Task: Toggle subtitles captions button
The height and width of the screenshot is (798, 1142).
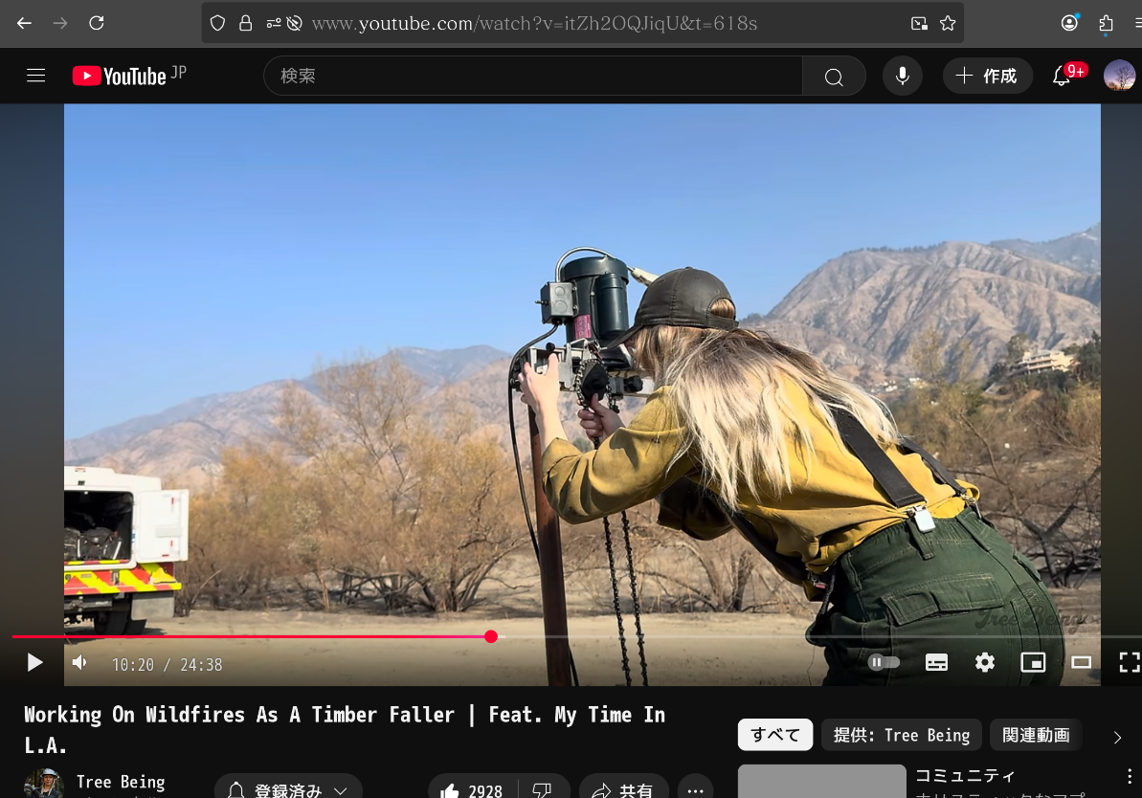Action: pos(936,662)
